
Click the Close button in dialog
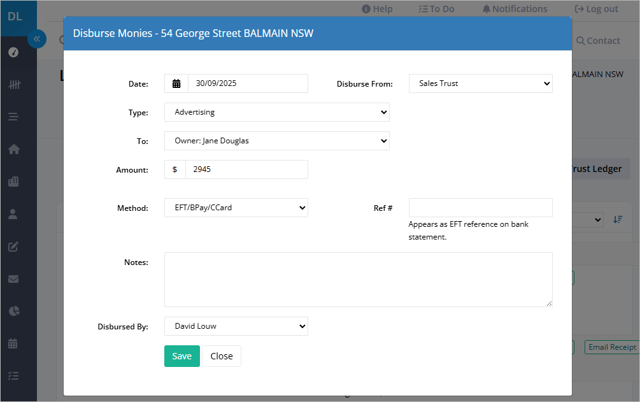coord(222,356)
